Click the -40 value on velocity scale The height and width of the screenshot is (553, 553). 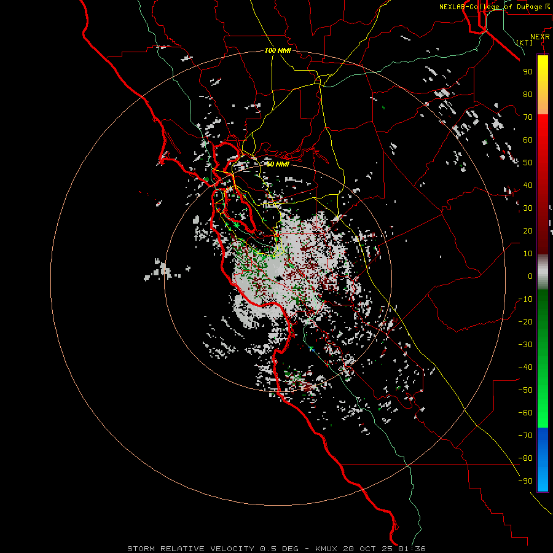pyautogui.click(x=525, y=367)
